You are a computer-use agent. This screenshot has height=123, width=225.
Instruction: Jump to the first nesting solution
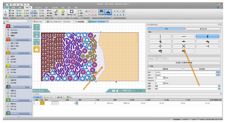coord(113,91)
